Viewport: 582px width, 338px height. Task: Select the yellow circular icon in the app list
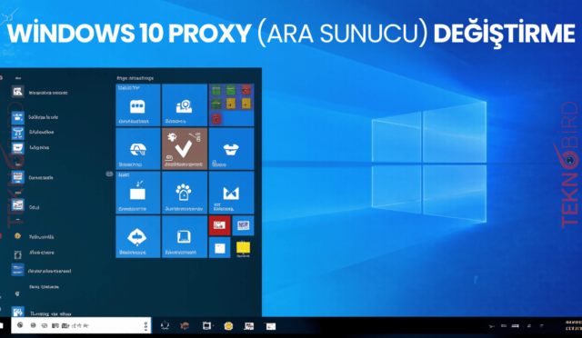point(17,236)
